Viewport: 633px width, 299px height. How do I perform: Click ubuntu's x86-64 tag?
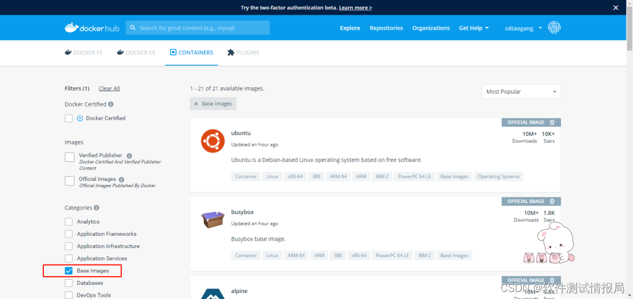295,177
